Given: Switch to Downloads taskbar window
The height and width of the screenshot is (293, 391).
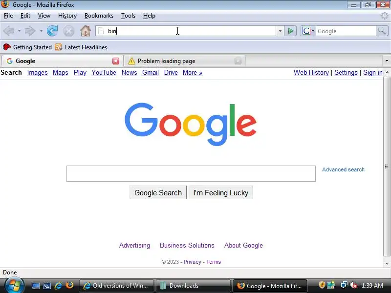Looking at the screenshot, I should coord(193,286).
